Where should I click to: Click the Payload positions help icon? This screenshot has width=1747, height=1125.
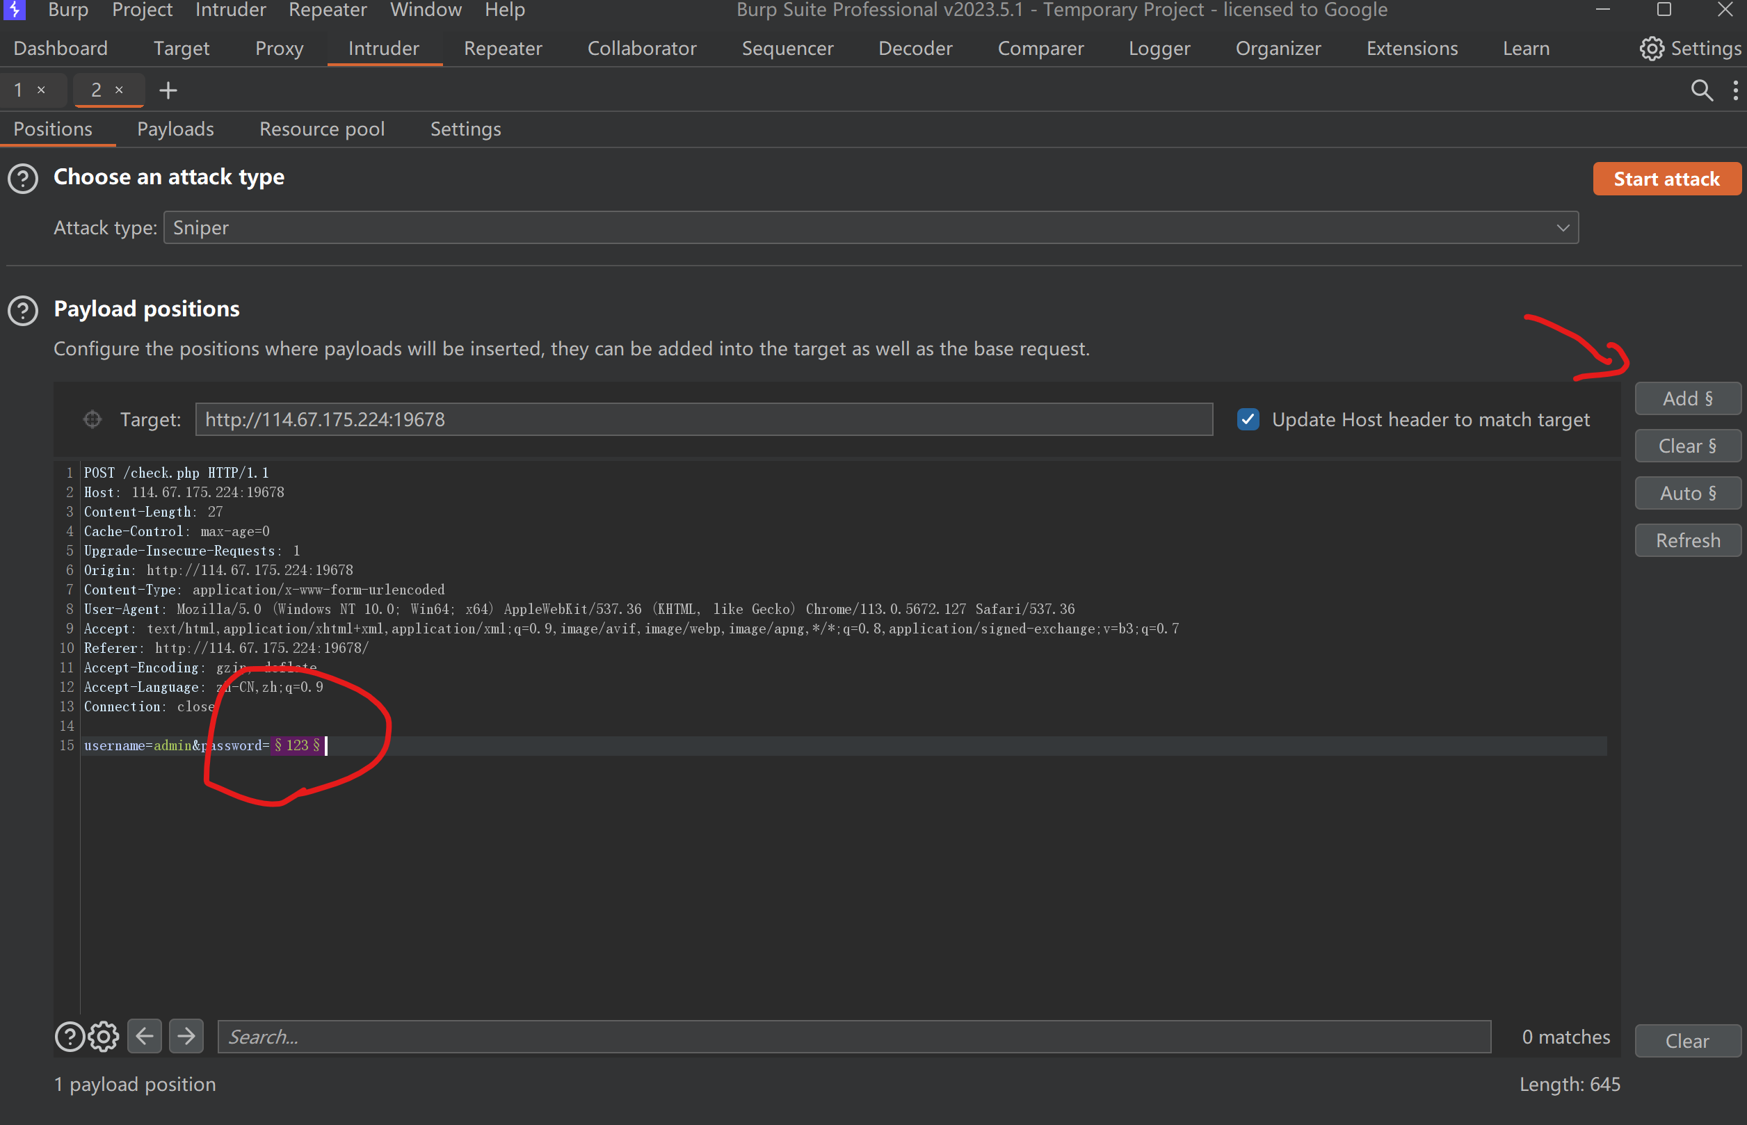pyautogui.click(x=23, y=311)
